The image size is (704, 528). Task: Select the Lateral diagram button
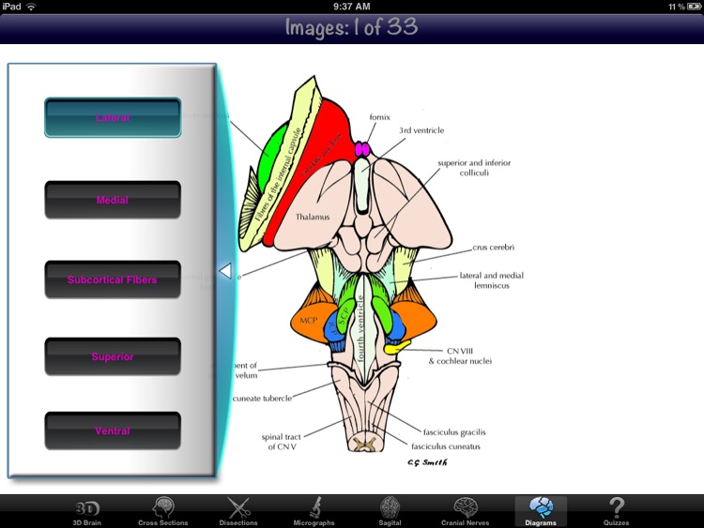click(113, 117)
